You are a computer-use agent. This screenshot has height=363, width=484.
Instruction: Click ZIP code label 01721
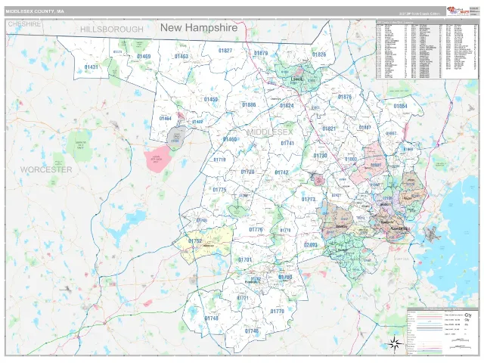243,298
